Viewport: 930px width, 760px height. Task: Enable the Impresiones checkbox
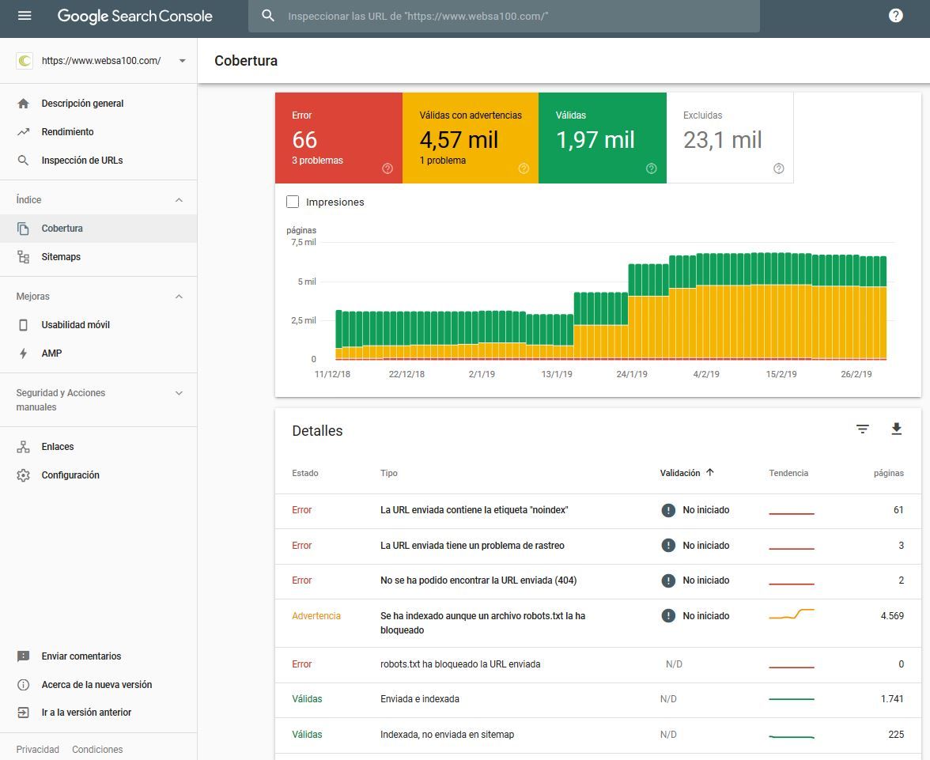click(293, 202)
